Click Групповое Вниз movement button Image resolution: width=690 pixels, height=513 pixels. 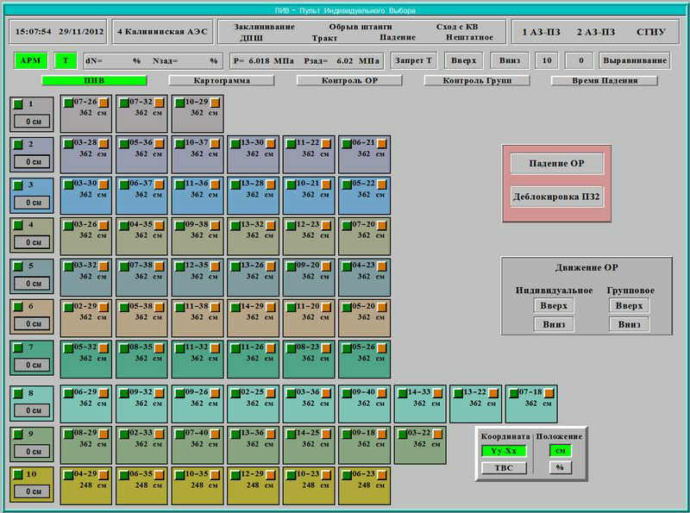pos(629,324)
